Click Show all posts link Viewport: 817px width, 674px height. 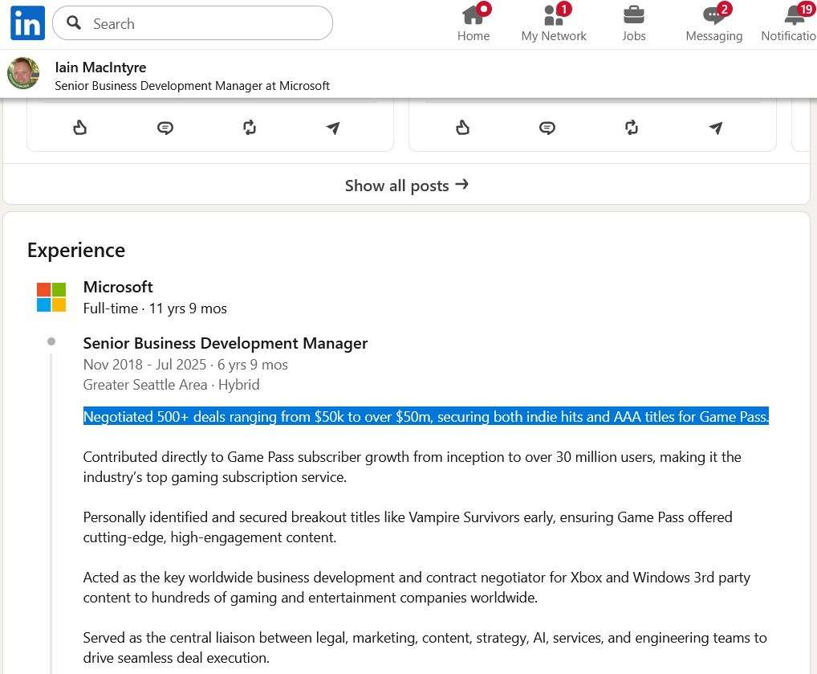pos(406,186)
